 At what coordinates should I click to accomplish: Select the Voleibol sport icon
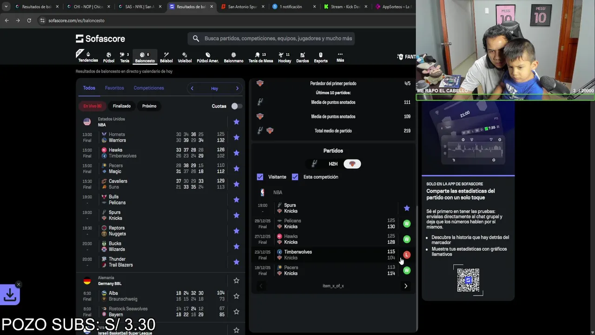185,57
